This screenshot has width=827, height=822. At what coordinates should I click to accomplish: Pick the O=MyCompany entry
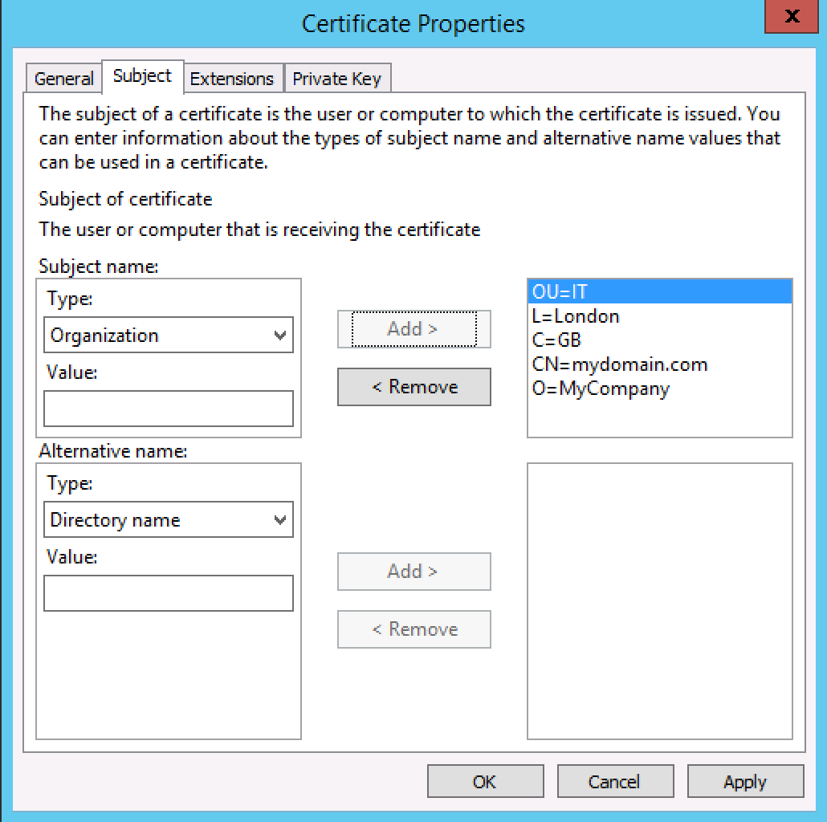coord(601,389)
